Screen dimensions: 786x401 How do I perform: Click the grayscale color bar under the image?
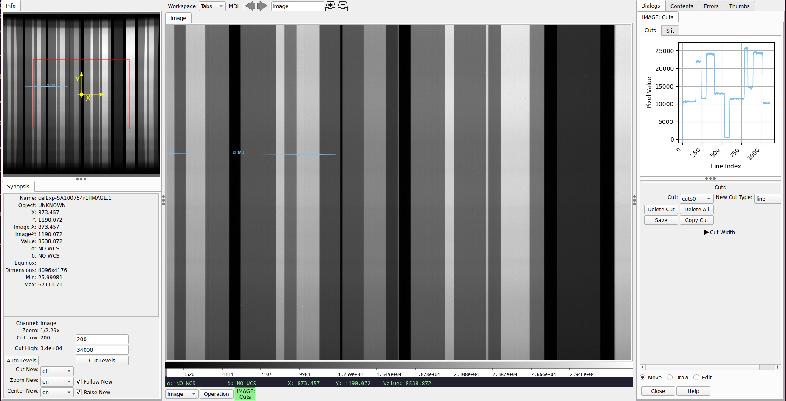pos(398,365)
